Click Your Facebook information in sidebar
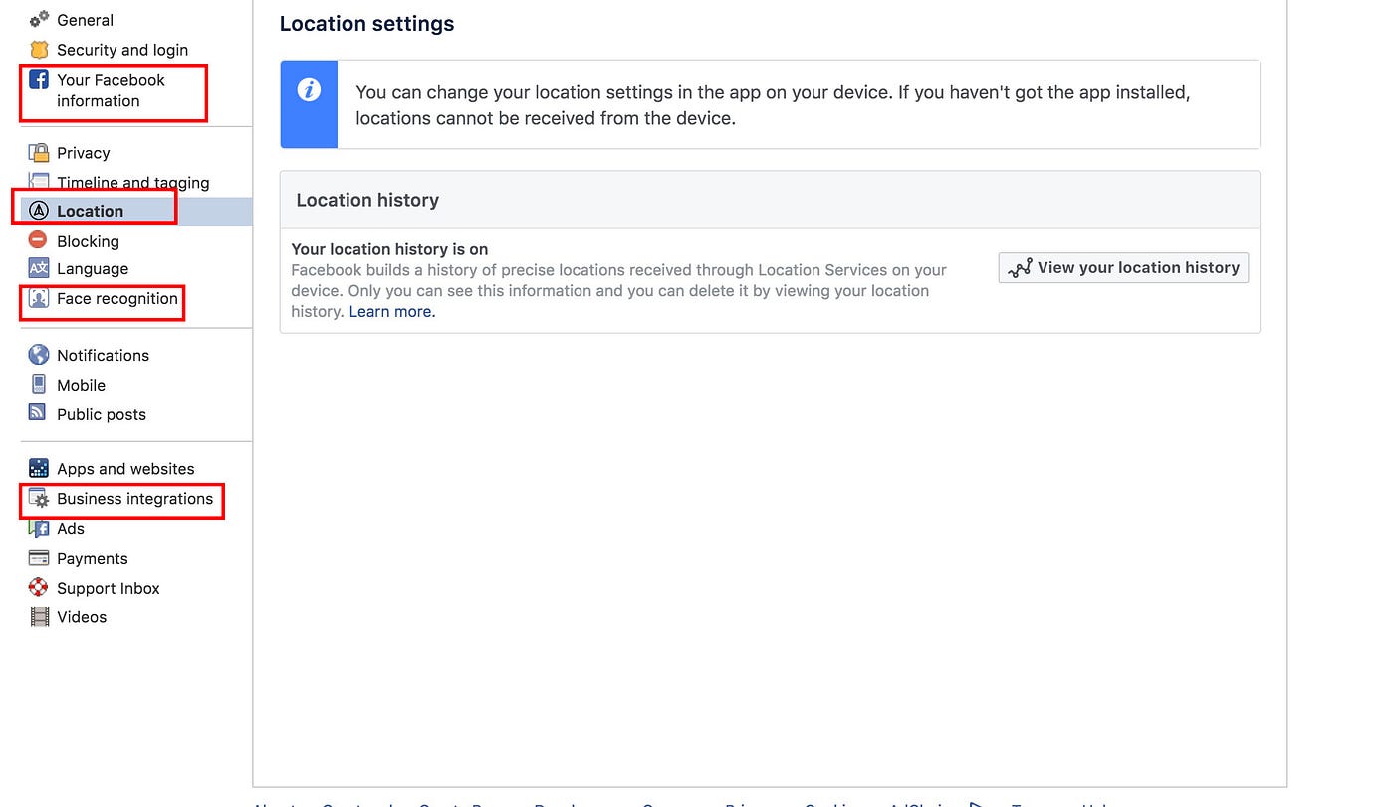Image resolution: width=1394 pixels, height=807 pixels. pyautogui.click(x=113, y=90)
